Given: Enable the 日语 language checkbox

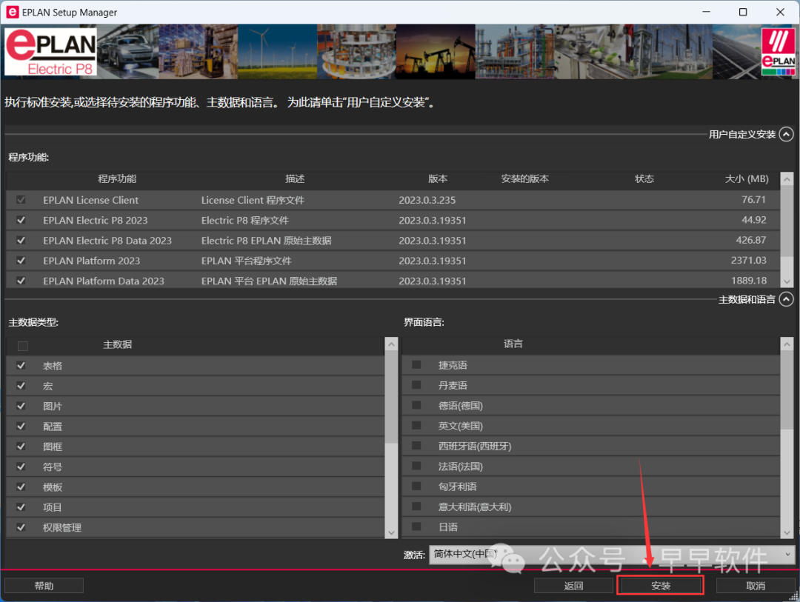Looking at the screenshot, I should click(x=416, y=526).
